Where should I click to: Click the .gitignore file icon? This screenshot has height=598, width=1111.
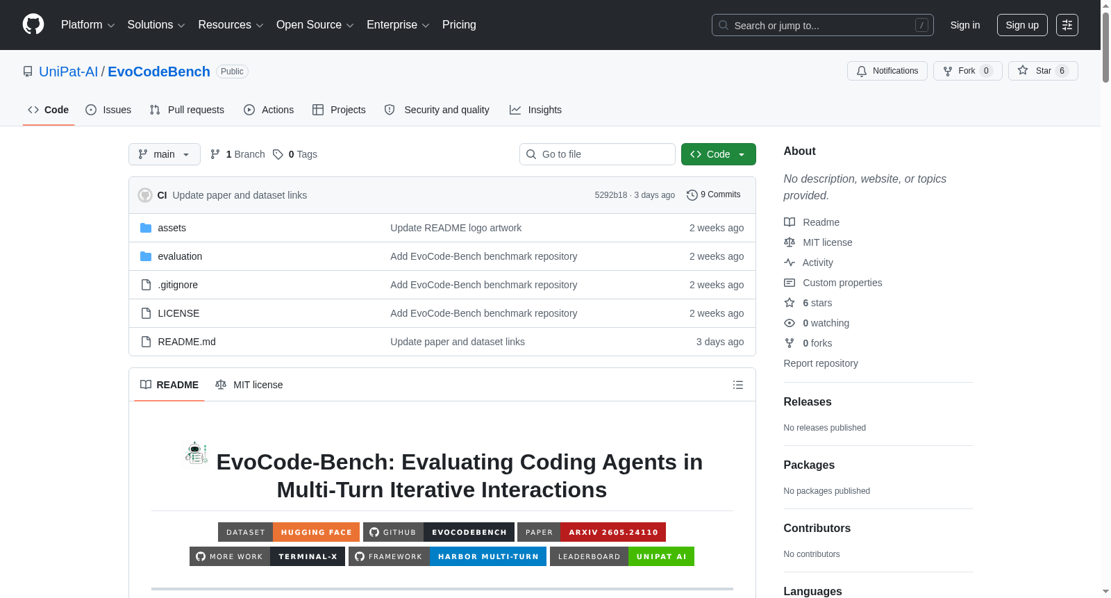[x=146, y=285]
